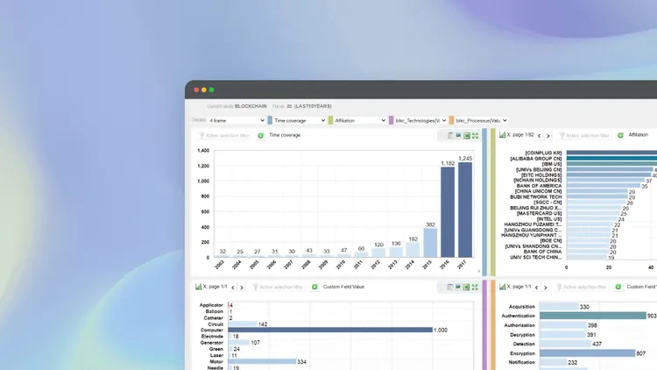Click purple swatch beside blkc_Technologies dropdown

pos(391,120)
